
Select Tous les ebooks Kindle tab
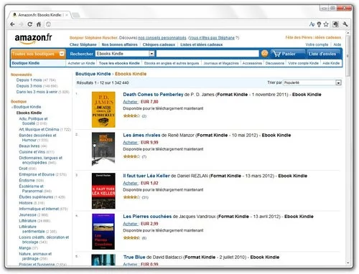(119, 63)
